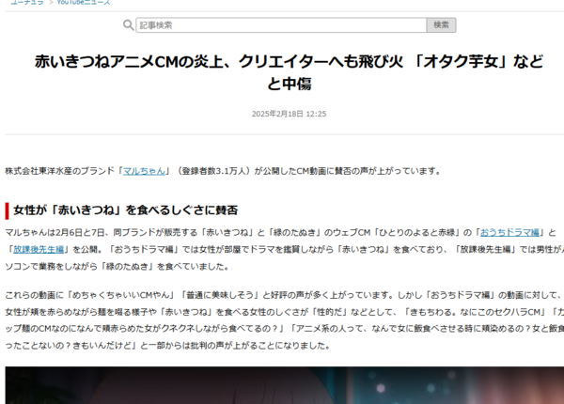Open the マルちゃん channel link

click(x=144, y=171)
